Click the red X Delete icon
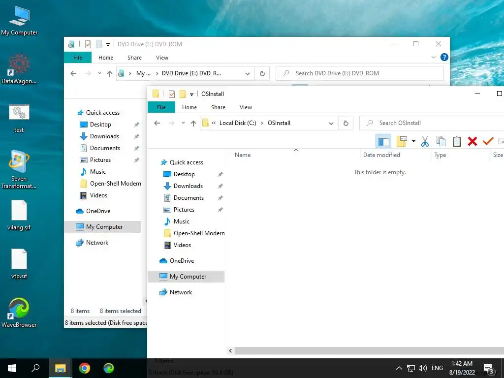The width and height of the screenshot is (504, 378). pos(472,141)
